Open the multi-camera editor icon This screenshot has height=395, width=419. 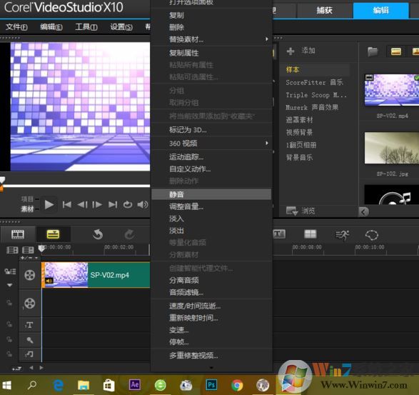click(311, 234)
